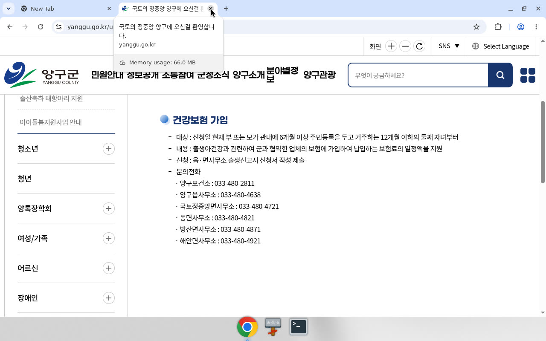Launch Chrome from the dock

[x=247, y=327]
